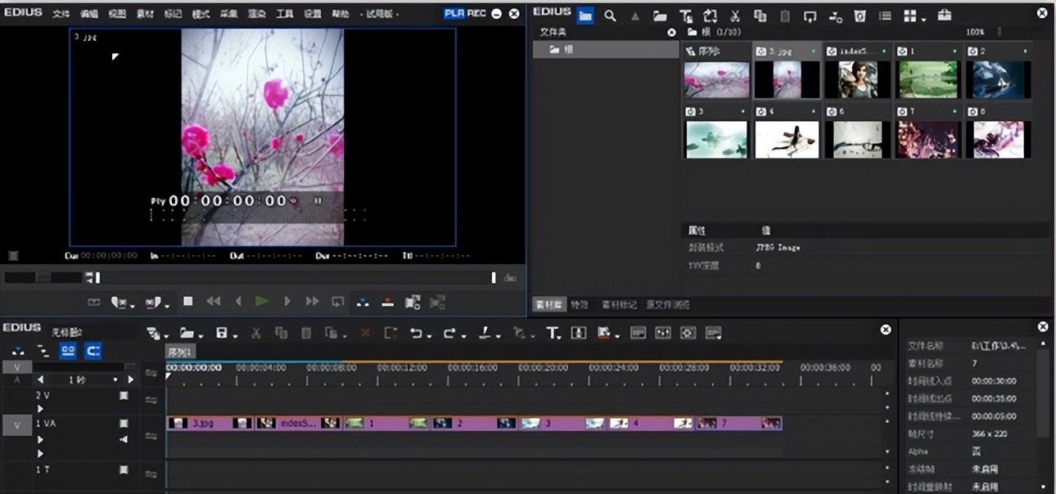Click the red Delete X in the timeline toolbar
The image size is (1056, 494).
point(366,333)
